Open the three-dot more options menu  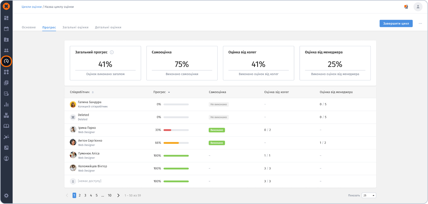click(x=420, y=24)
